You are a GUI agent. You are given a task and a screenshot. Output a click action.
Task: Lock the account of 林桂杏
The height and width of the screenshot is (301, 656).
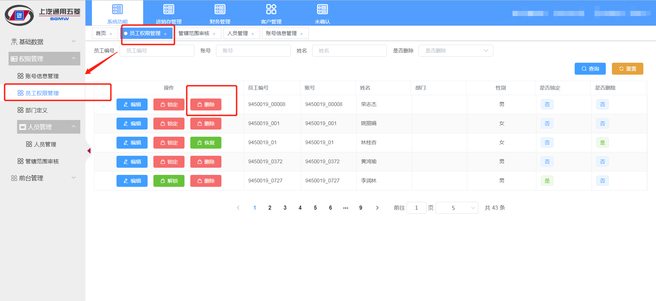(x=169, y=142)
